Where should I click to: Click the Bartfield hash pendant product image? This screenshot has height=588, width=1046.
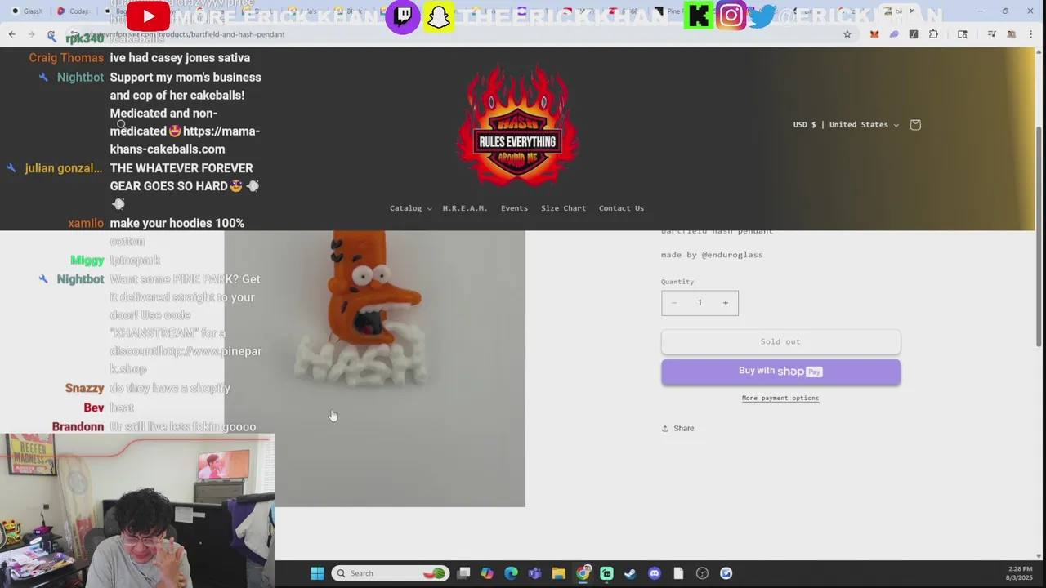point(375,368)
